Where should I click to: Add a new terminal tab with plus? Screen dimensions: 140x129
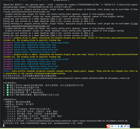73,0
